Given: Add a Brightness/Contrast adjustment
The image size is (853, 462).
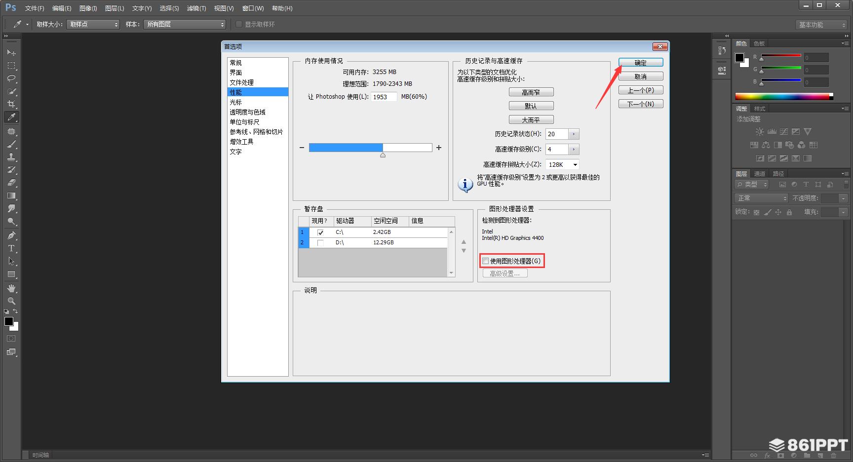Looking at the screenshot, I should [x=760, y=132].
